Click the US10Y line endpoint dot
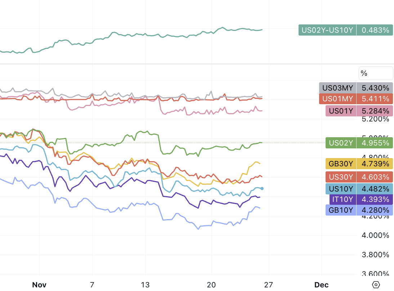The height and width of the screenshot is (291, 394). [x=262, y=188]
